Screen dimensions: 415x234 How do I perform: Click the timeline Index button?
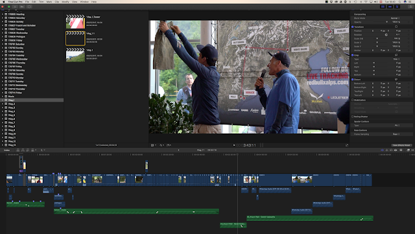point(7,150)
